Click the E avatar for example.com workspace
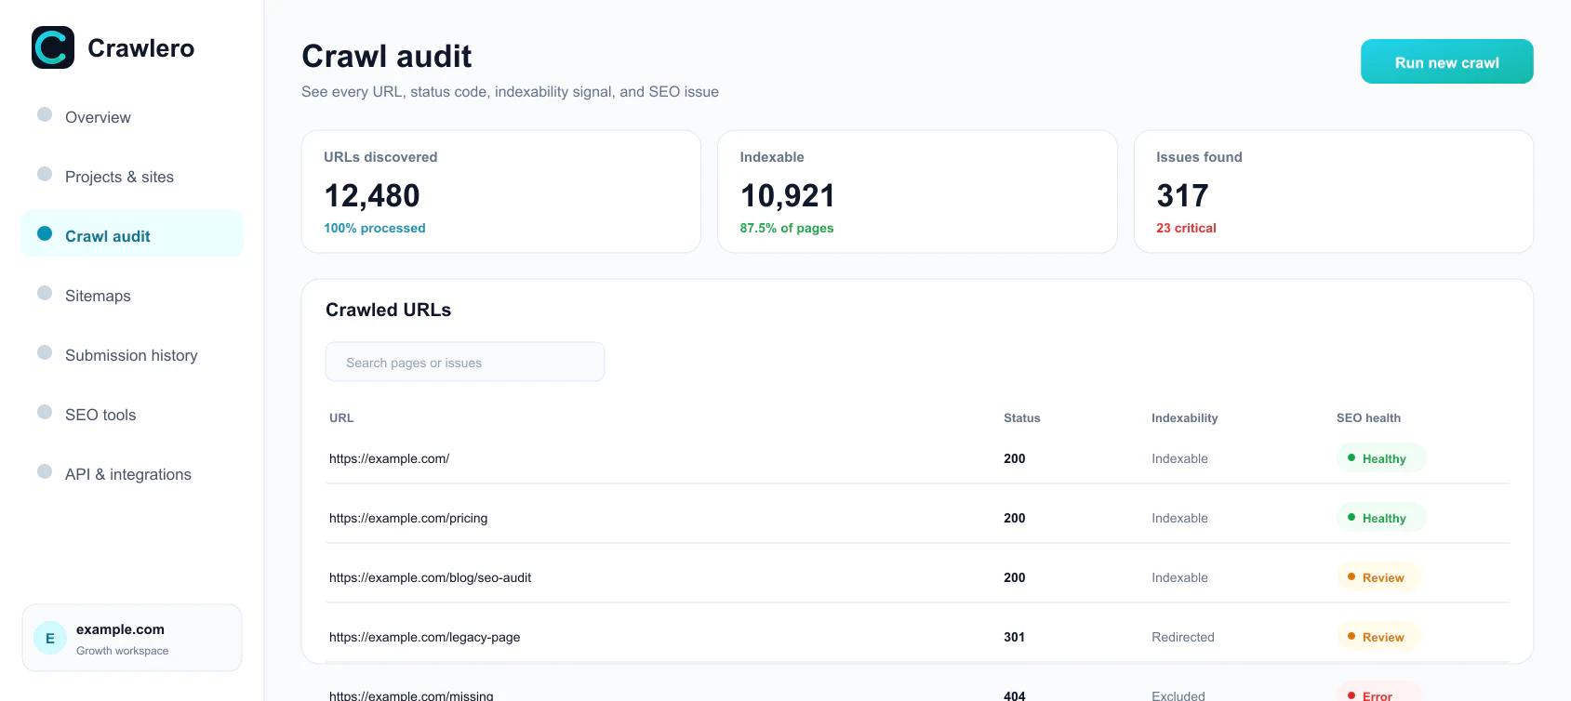This screenshot has height=701, width=1571. click(50, 638)
